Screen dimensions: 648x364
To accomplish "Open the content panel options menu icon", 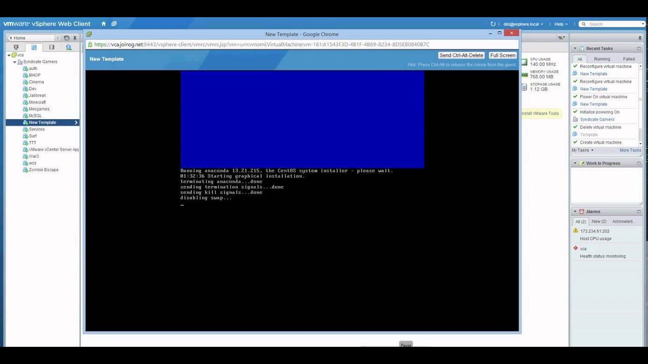I will pos(561,38).
